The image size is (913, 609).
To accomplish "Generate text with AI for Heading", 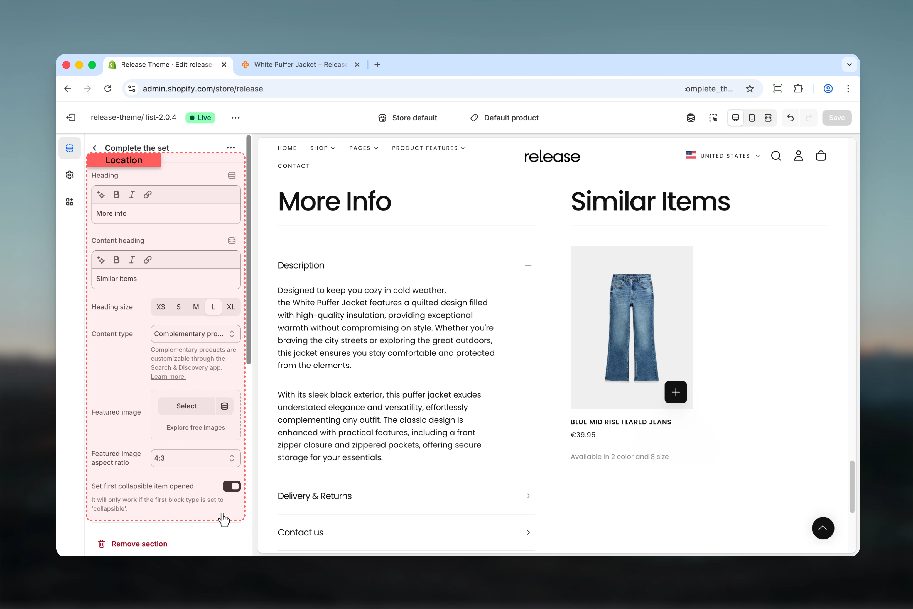I will pyautogui.click(x=101, y=194).
